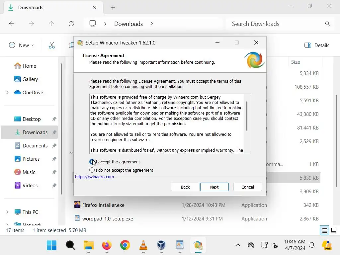Close the Downloads tab
The image size is (340, 255).
point(94,7)
